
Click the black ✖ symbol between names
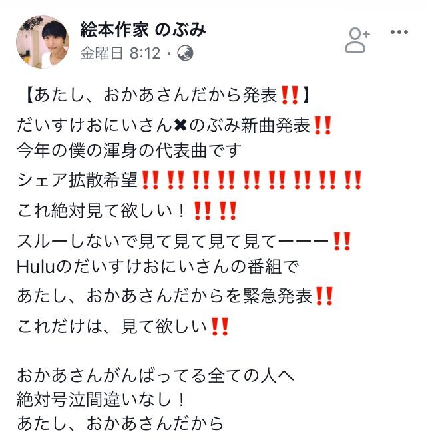[180, 125]
